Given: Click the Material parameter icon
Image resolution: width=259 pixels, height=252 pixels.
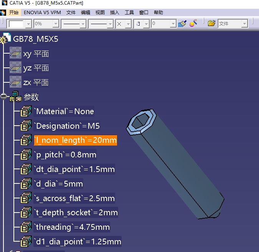Looking at the screenshot, I should (26, 111).
